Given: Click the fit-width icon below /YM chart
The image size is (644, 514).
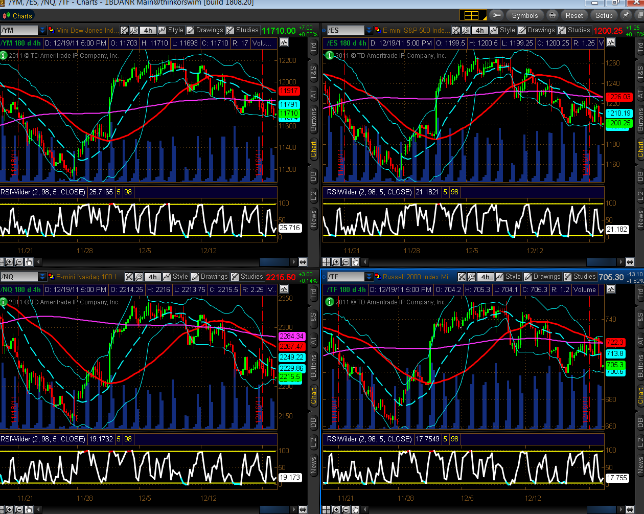Looking at the screenshot, I should pos(303,262).
